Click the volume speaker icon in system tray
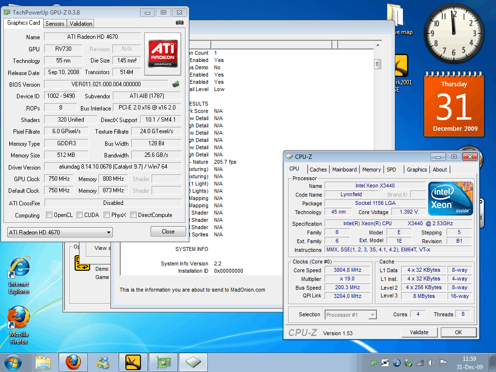The height and width of the screenshot is (372, 496). pos(431,362)
